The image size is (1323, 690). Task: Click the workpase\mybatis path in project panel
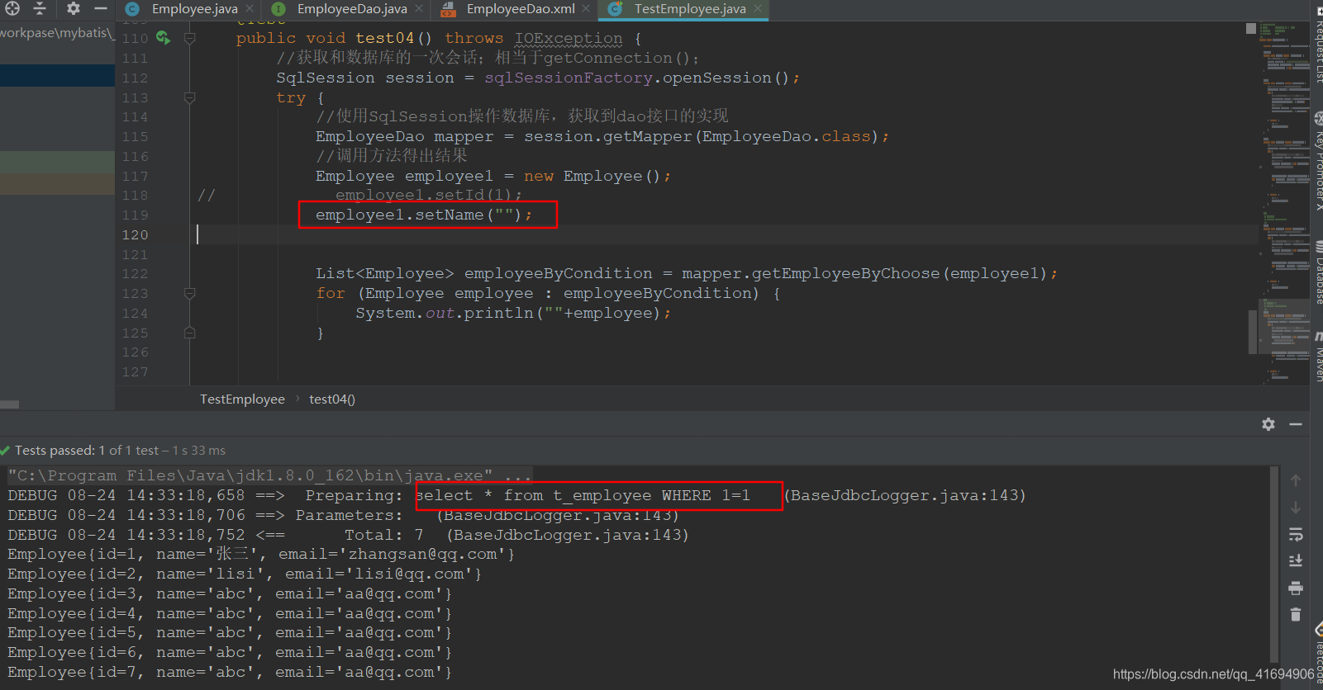56,32
